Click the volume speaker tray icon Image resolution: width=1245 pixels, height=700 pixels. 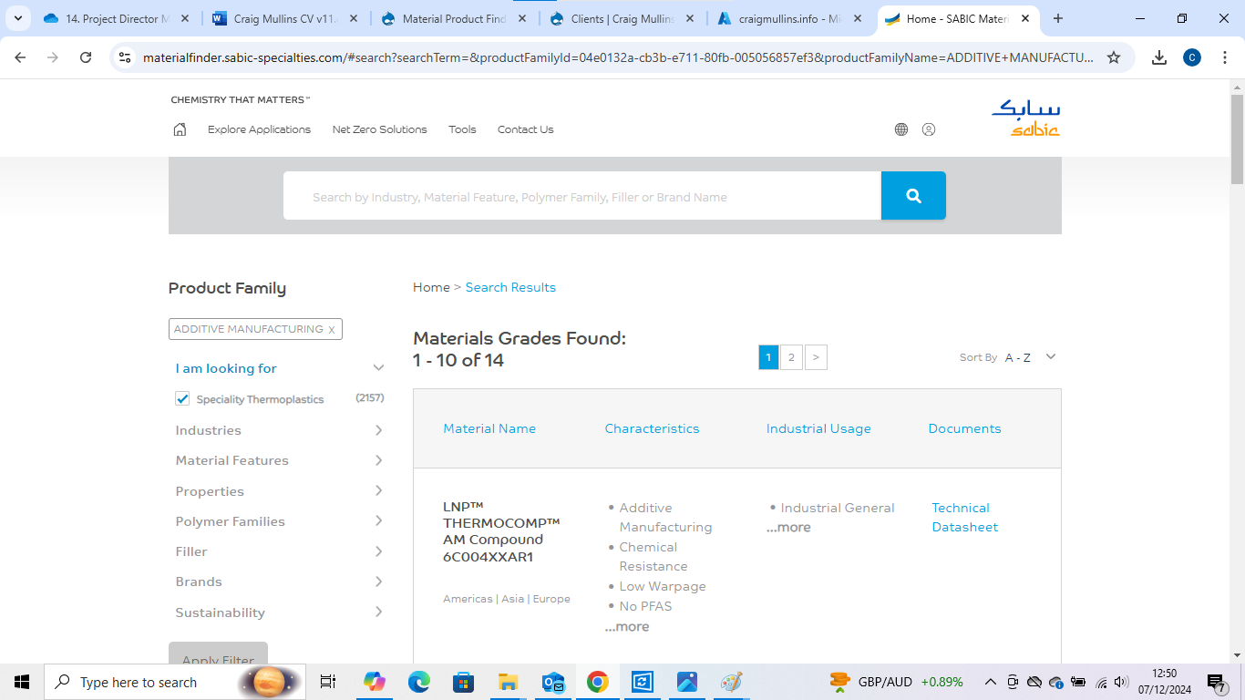(x=1121, y=682)
